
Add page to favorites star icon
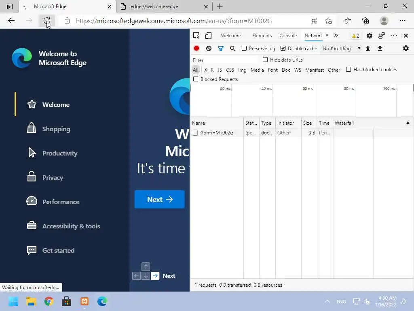coord(328,21)
